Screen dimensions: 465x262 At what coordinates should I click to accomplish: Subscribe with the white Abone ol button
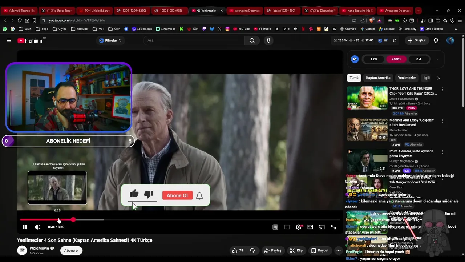coord(71,250)
